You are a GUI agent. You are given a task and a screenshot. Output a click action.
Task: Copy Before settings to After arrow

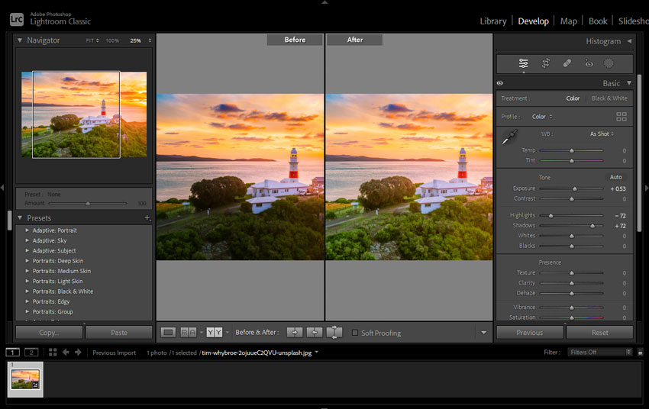(x=295, y=333)
